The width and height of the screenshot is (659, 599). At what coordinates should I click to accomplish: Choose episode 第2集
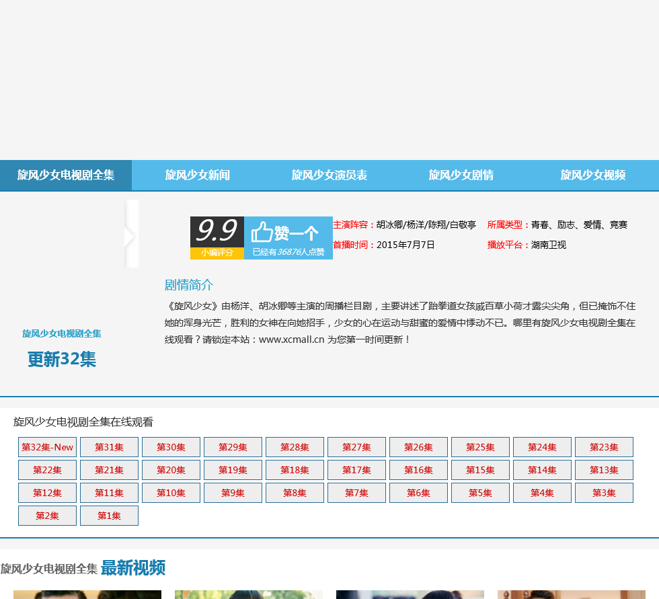tap(48, 516)
